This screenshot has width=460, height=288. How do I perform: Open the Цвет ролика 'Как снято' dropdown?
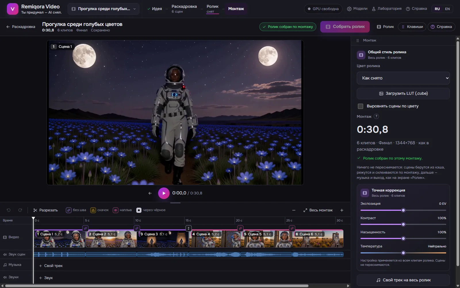coord(403,78)
